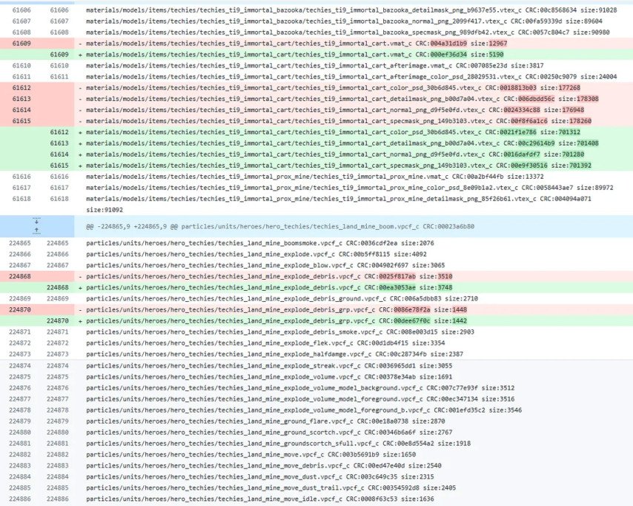Click the techies_land_mine_boomsmoke.vpcf_c line
The width and height of the screenshot is (633, 506).
(256, 243)
